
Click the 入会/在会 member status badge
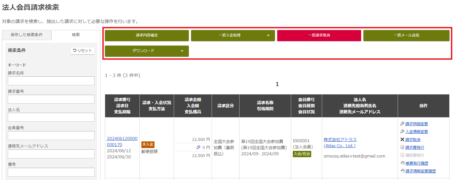point(302,154)
